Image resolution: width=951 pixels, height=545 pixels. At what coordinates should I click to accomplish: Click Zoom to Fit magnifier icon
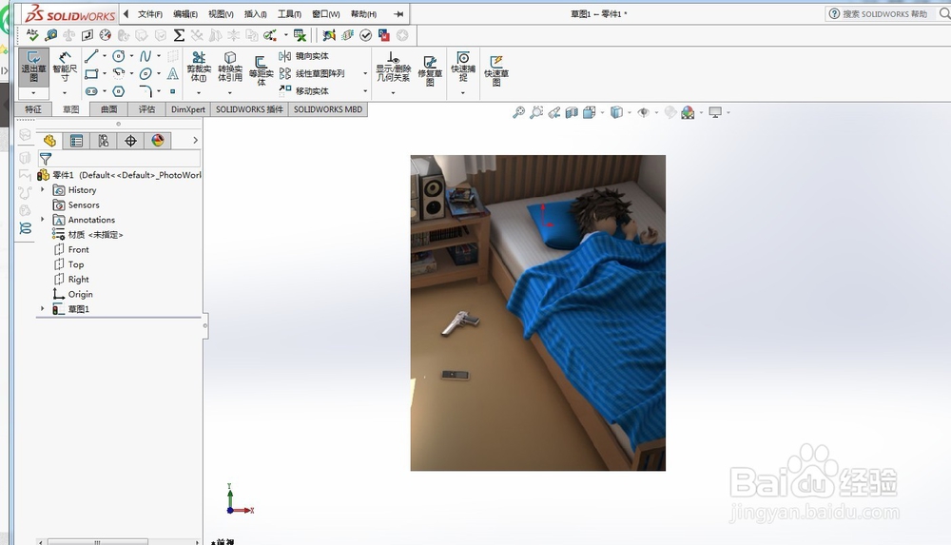coord(518,112)
